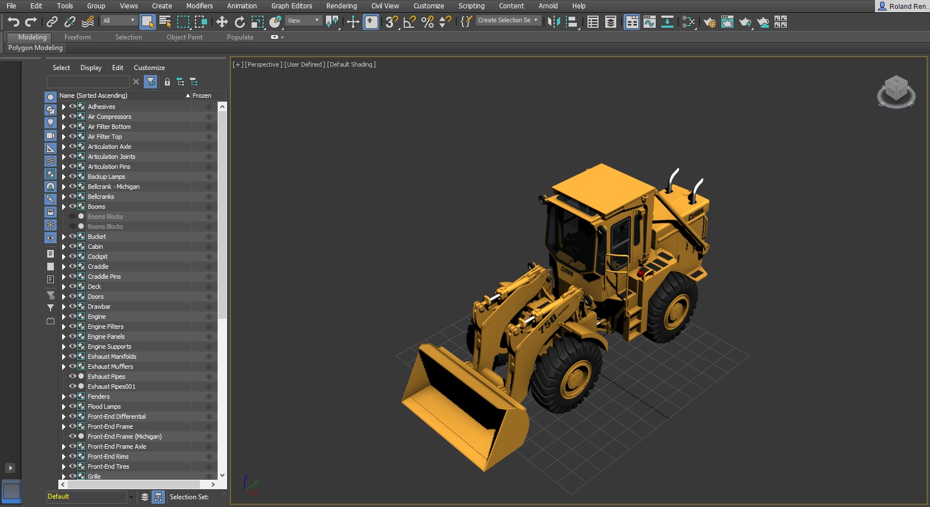Hide the Bucket layer using its eye icon

[72, 237]
